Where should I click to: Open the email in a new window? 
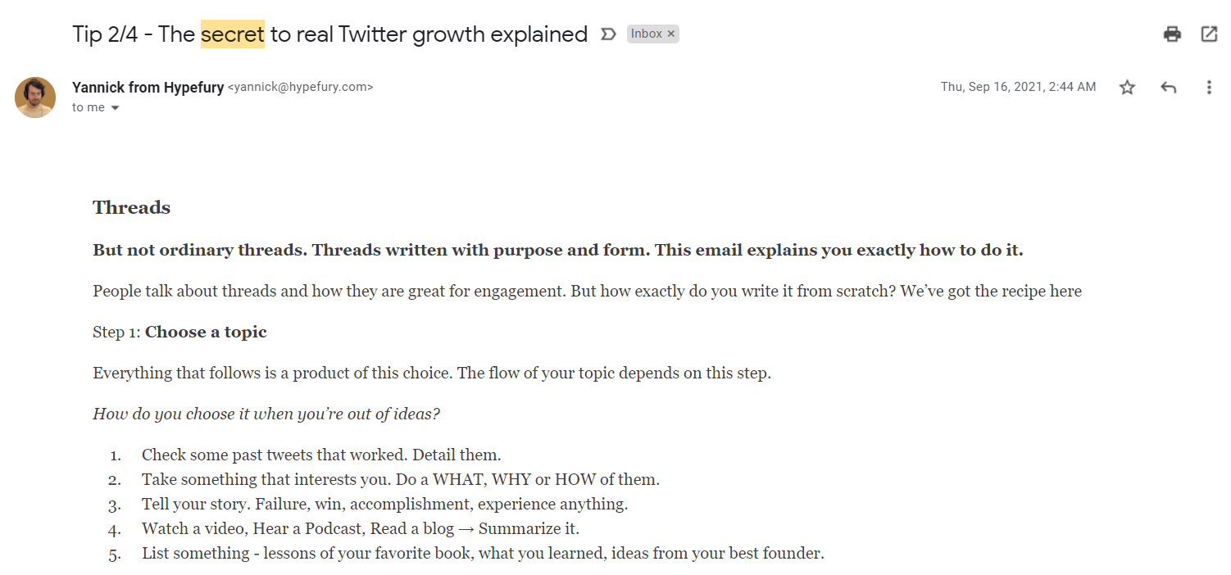click(x=1209, y=34)
